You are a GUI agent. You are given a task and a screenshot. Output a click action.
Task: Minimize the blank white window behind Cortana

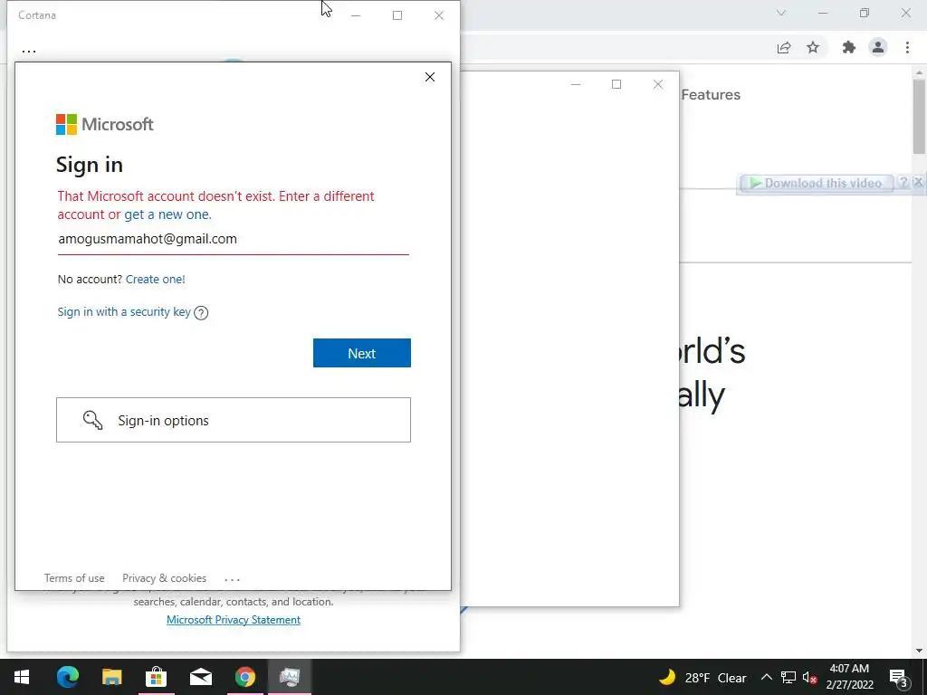pyautogui.click(x=576, y=84)
